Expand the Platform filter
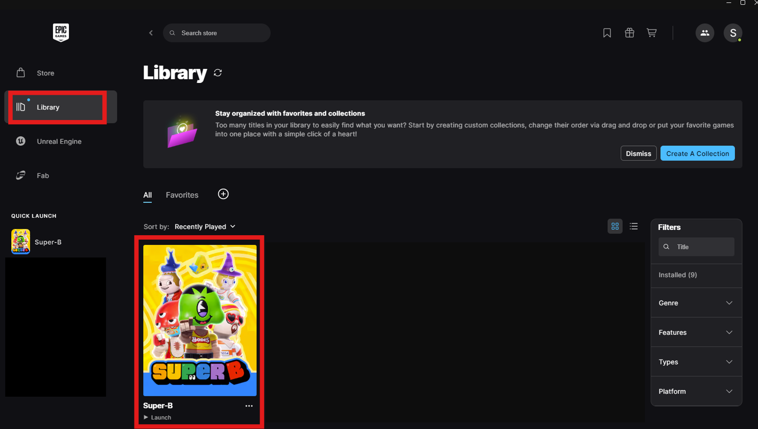Image resolution: width=758 pixels, height=429 pixels. click(x=696, y=391)
